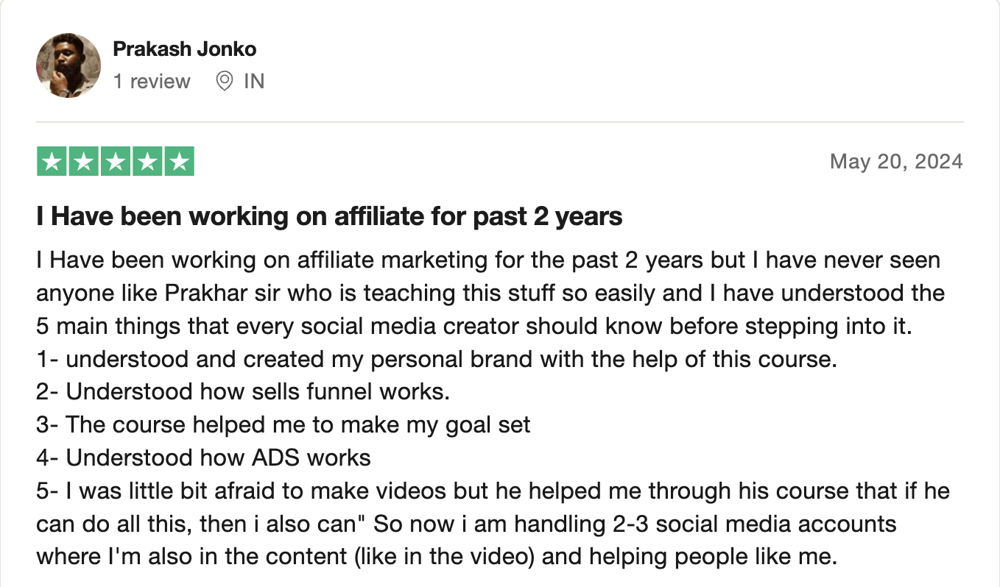Click the first green rating star

click(52, 162)
